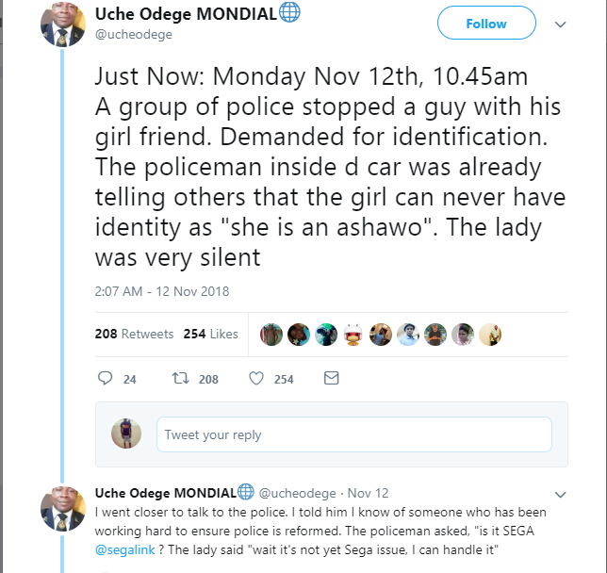The width and height of the screenshot is (607, 573).
Task: Click the reply speech bubble icon
Action: [x=106, y=379]
